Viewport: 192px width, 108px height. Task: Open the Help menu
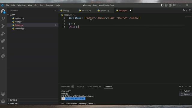pyautogui.click(x=58, y=5)
